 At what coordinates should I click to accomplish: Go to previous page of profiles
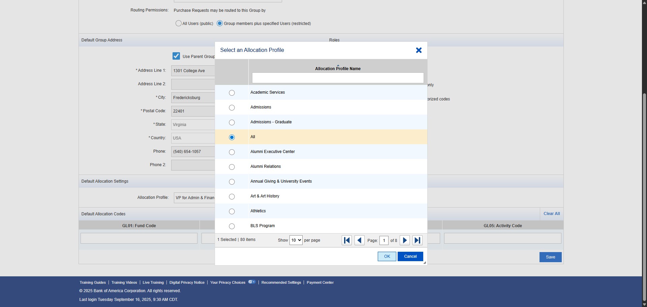click(x=359, y=240)
